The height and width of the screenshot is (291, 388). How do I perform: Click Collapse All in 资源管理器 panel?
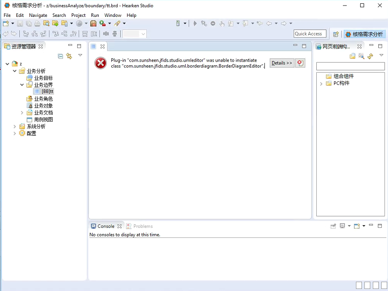[x=60, y=56]
